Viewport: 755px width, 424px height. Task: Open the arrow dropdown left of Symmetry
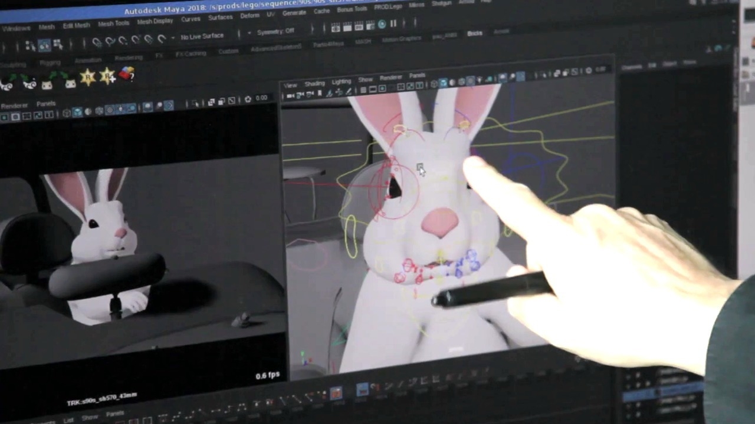(x=250, y=33)
